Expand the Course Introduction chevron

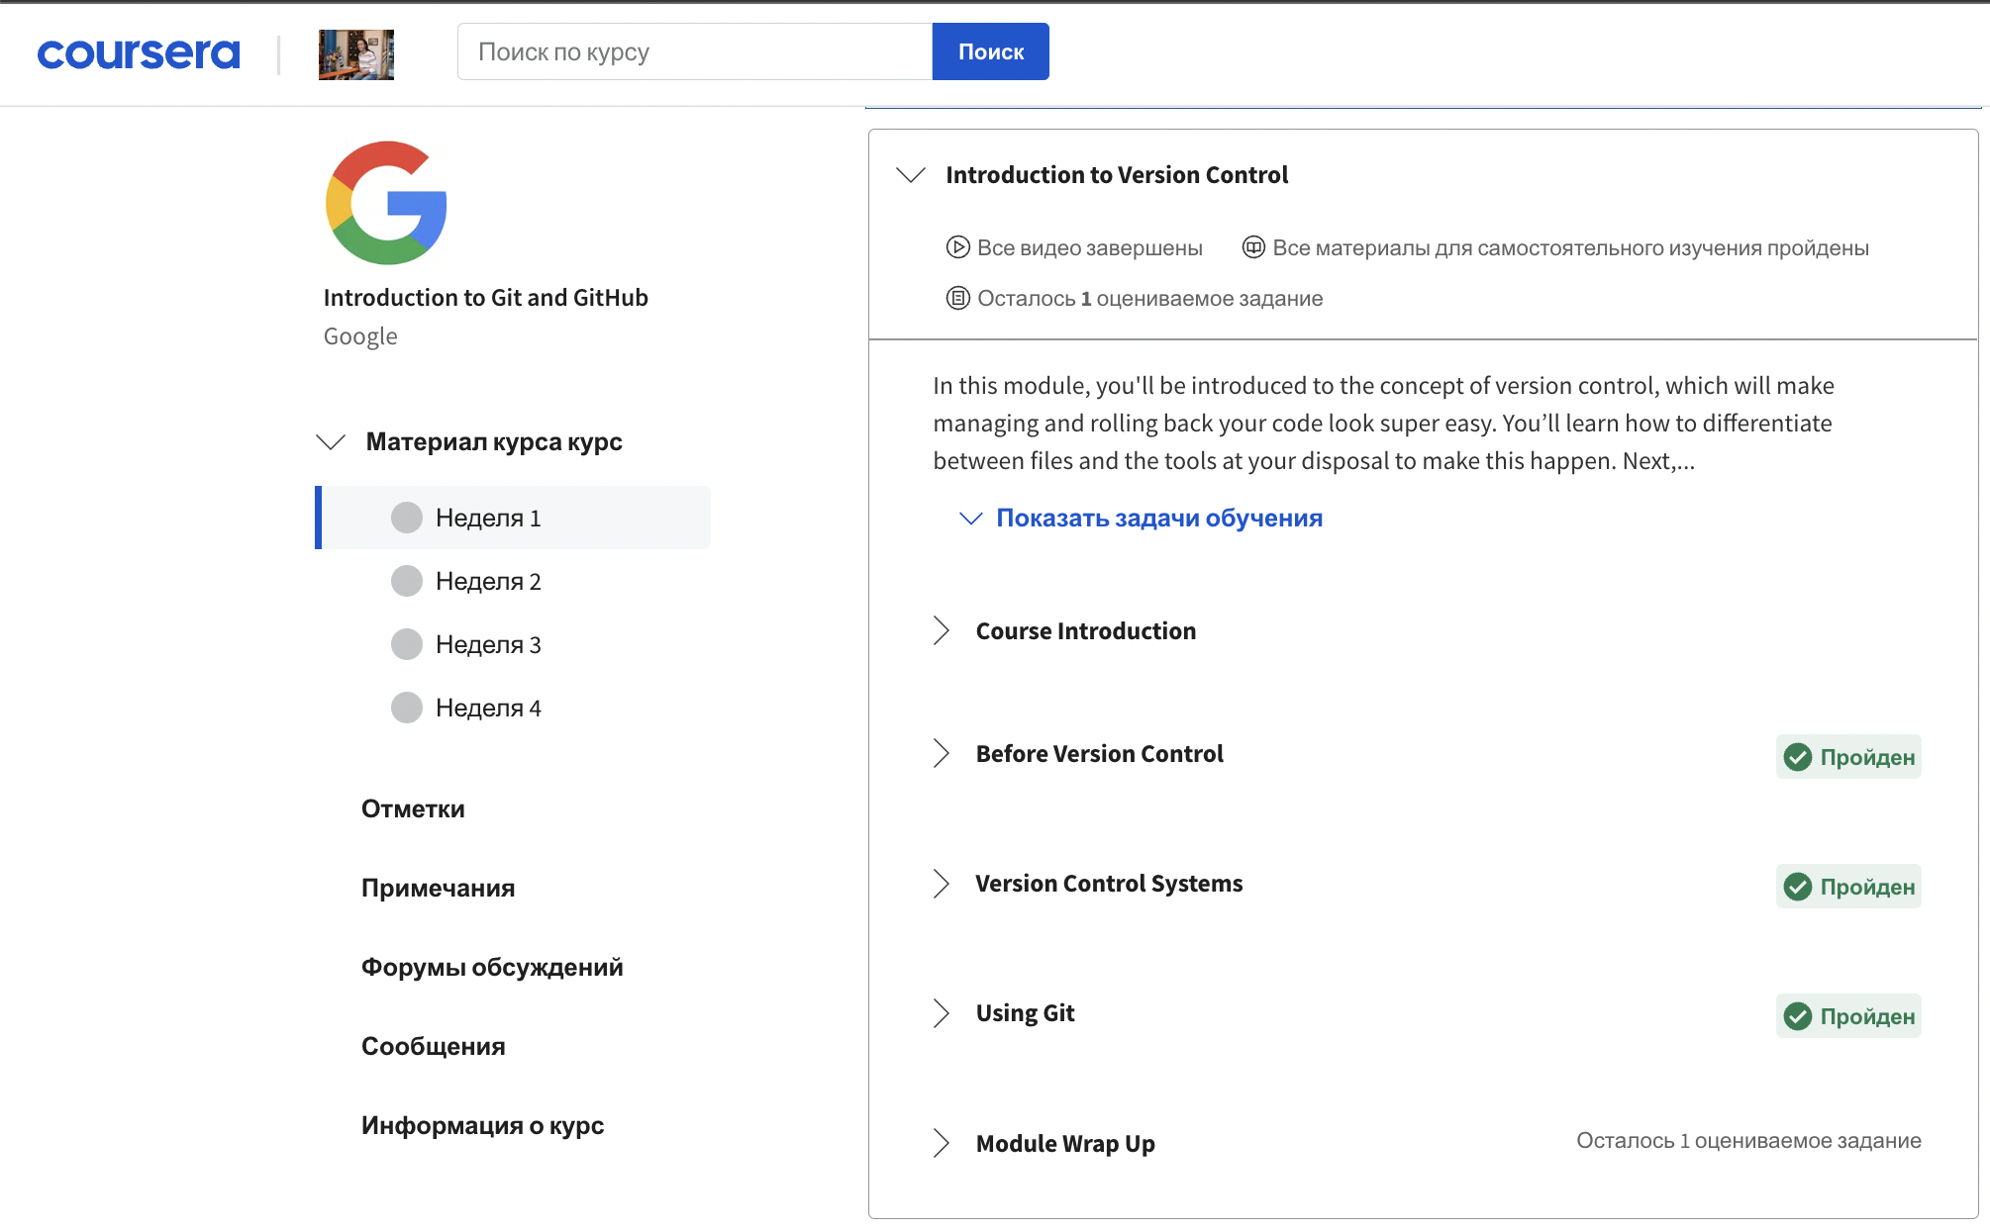click(941, 630)
